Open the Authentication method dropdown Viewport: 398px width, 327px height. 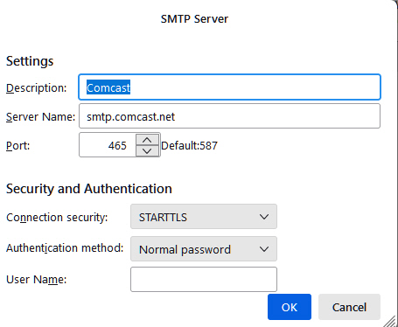204,249
